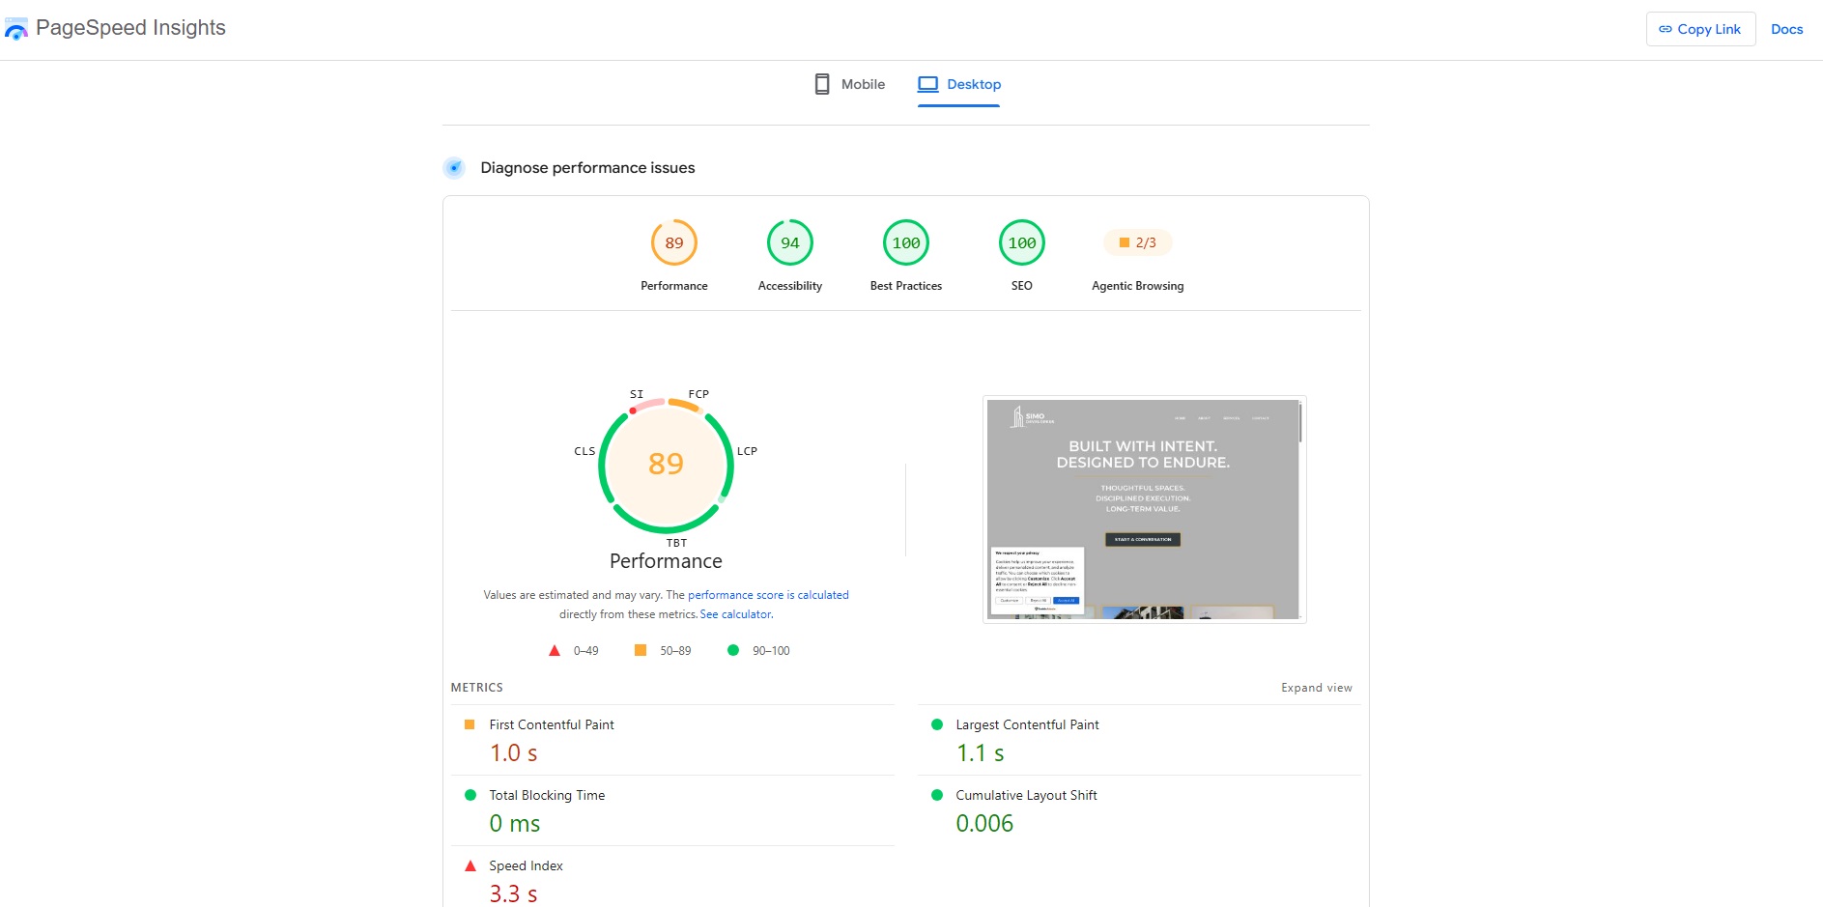Viewport: 1823px width, 907px height.
Task: Open the Agentic Browsing 2/3 badge
Action: pos(1138,242)
